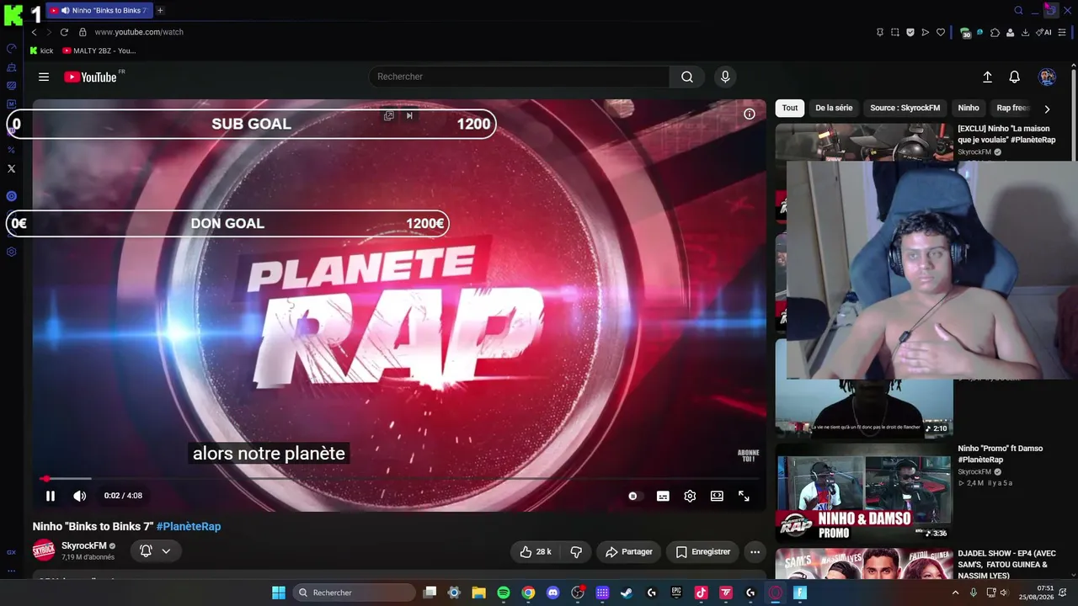Viewport: 1078px width, 606px height.
Task: Open more actions ellipsis under video
Action: coord(755,551)
